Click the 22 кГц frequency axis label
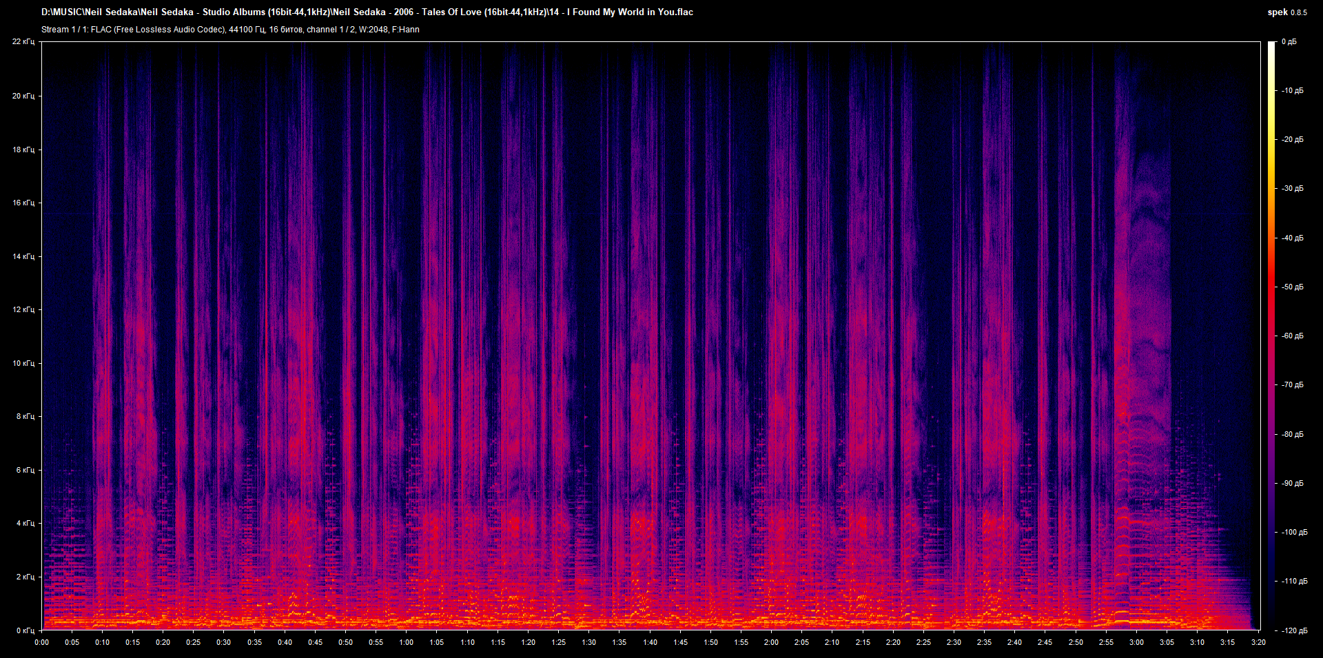Viewport: 1323px width, 658px height. (x=23, y=42)
